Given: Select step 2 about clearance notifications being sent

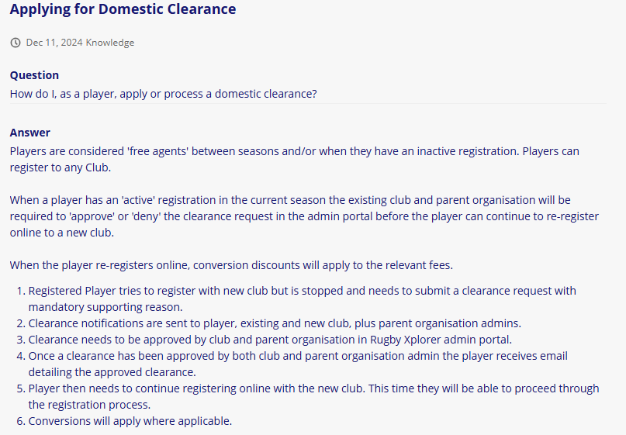Looking at the screenshot, I should pos(275,323).
